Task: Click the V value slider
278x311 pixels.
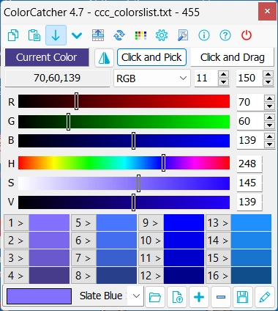Action: [x=124, y=202]
